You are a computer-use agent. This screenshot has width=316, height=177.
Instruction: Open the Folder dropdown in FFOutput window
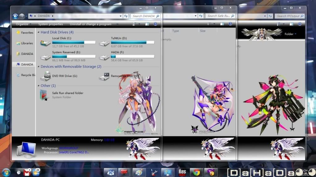pyautogui.click(x=290, y=34)
